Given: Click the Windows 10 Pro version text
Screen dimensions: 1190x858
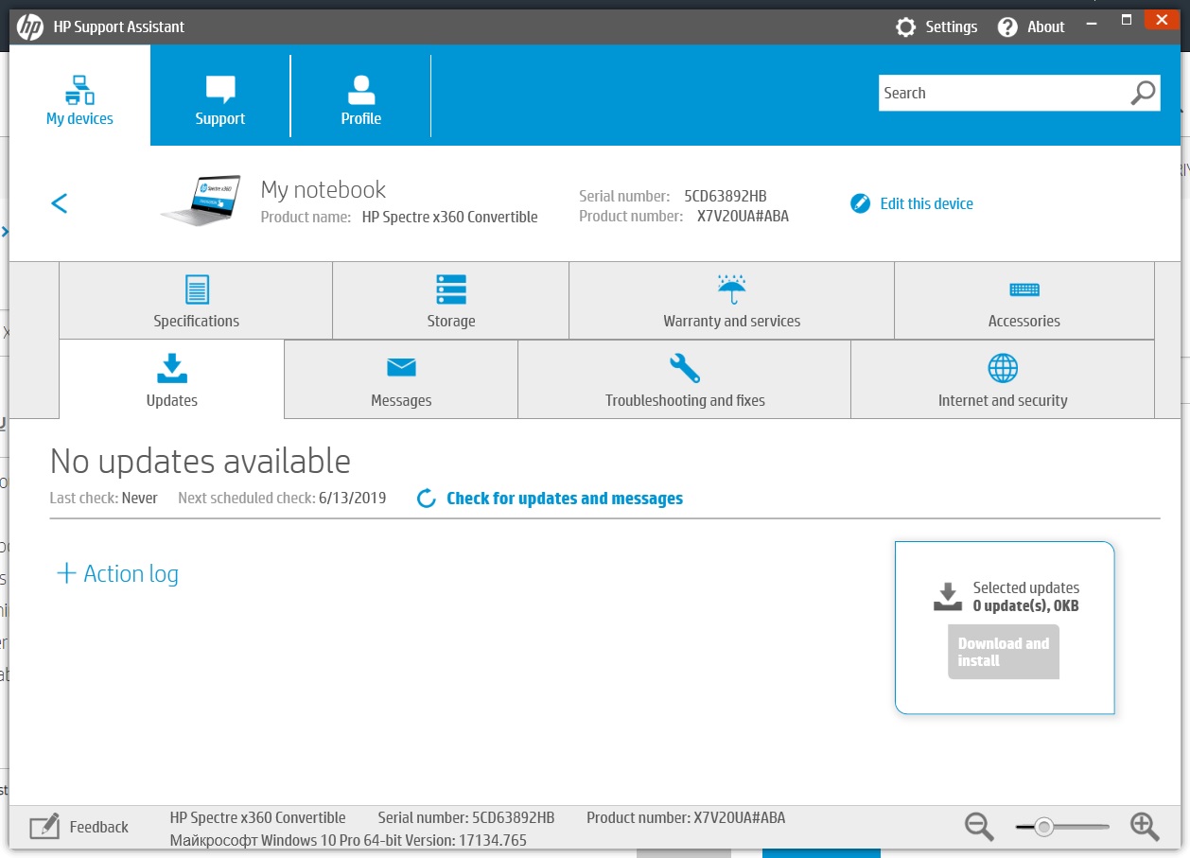Looking at the screenshot, I should click(x=348, y=840).
